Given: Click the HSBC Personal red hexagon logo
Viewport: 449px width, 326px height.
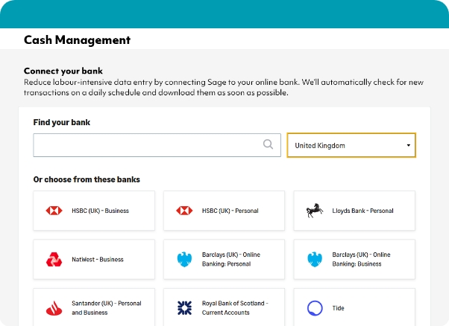Looking at the screenshot, I should pyautogui.click(x=184, y=211).
